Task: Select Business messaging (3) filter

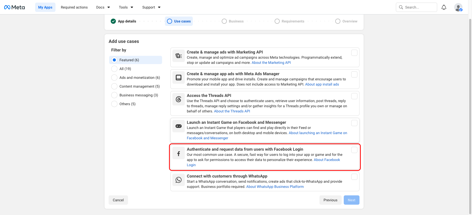Action: (x=136, y=95)
